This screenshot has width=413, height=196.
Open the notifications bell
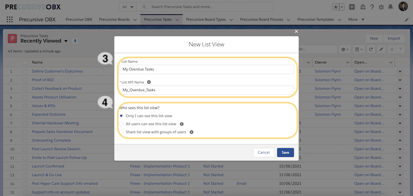coord(391,7)
